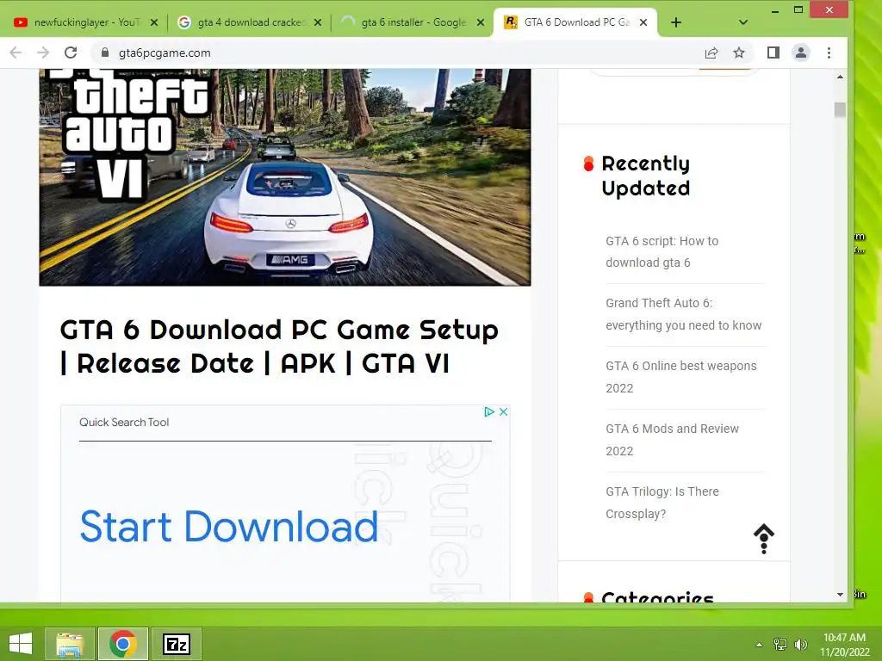
Task: Go forward to the next page
Action: (43, 53)
